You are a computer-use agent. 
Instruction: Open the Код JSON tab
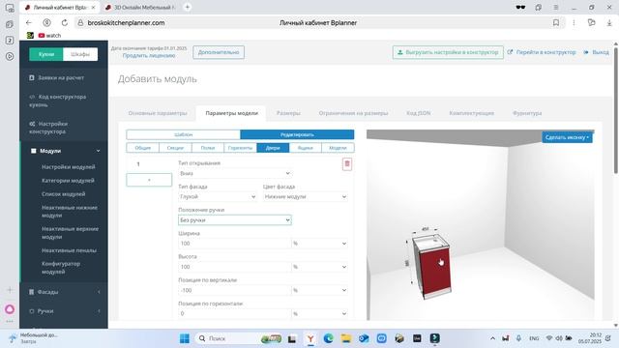pos(419,113)
